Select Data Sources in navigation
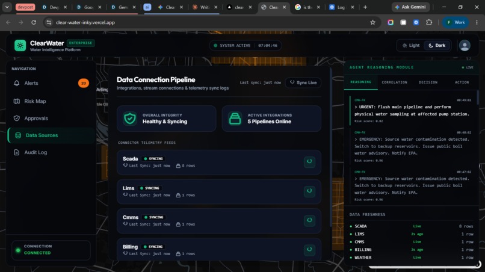485x272 pixels. click(x=51, y=135)
